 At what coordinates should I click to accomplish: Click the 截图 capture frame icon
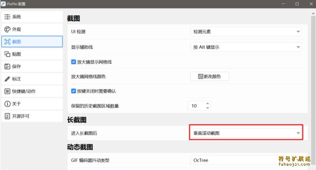click(7, 42)
